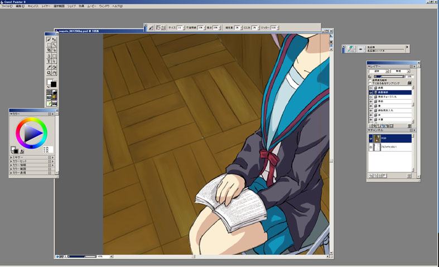439x267 pixels.
Task: Toggle the pick up underlying color checkbox
Action: (x=370, y=83)
